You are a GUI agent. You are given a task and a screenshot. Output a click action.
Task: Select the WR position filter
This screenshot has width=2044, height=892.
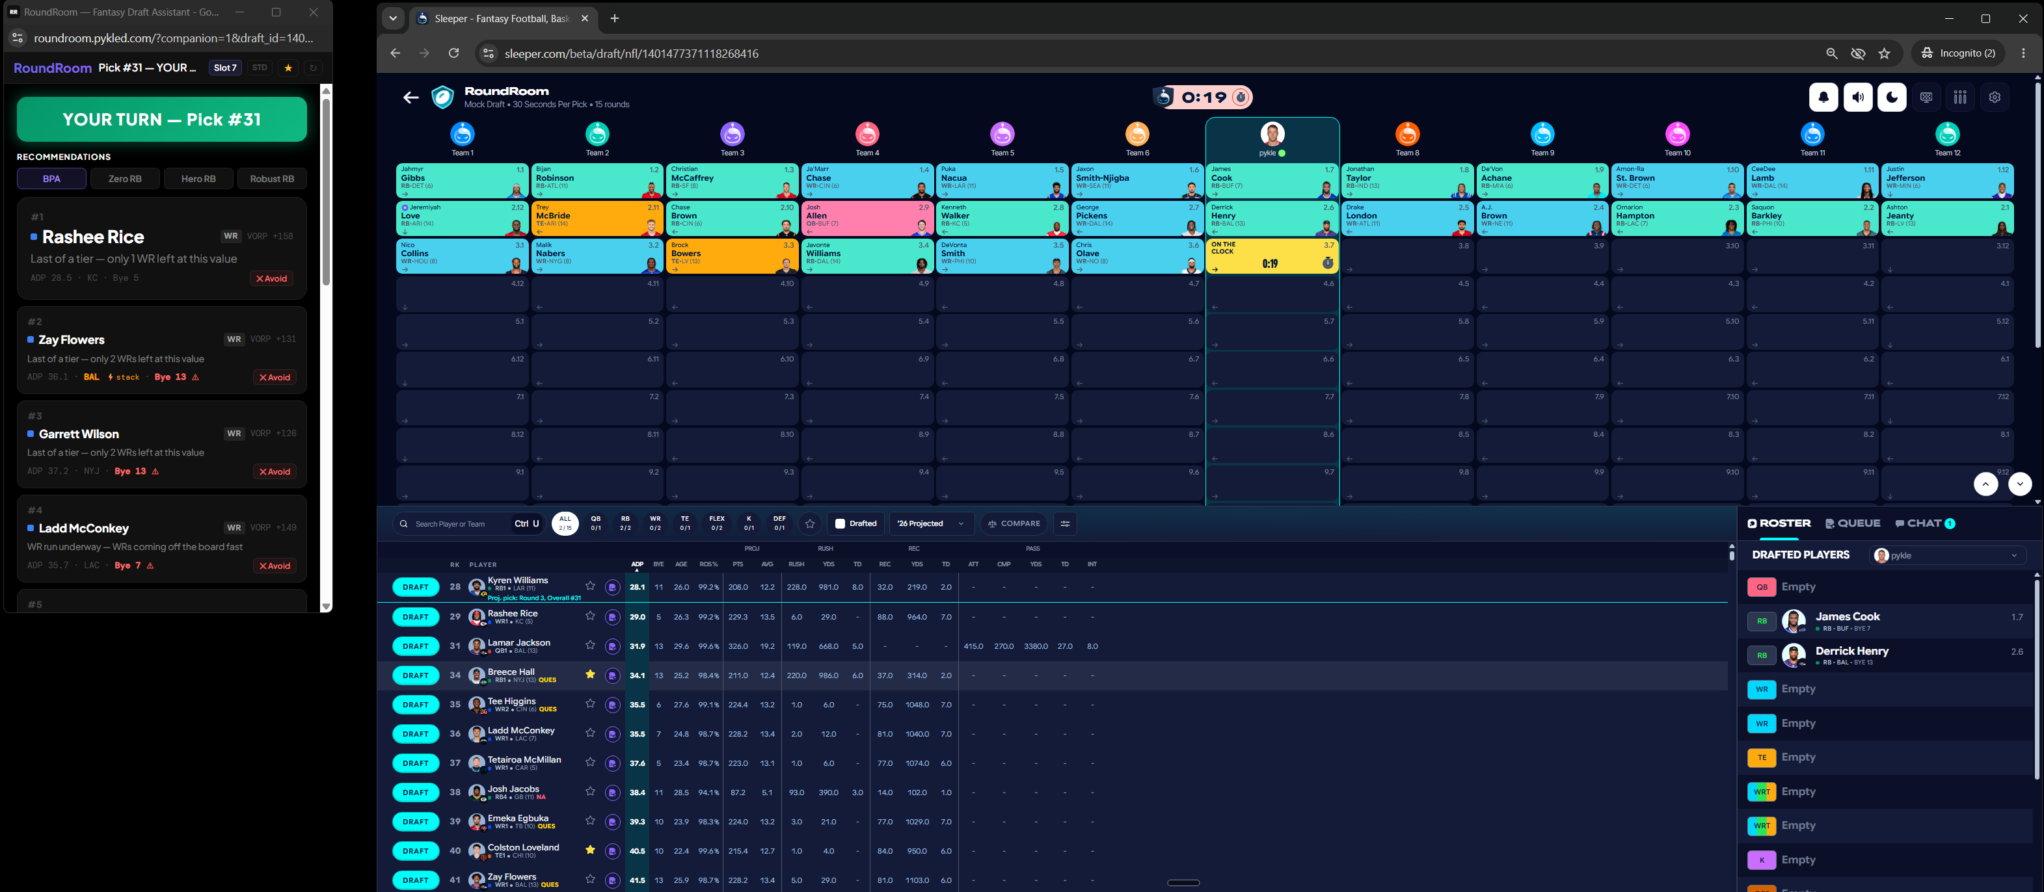654,523
